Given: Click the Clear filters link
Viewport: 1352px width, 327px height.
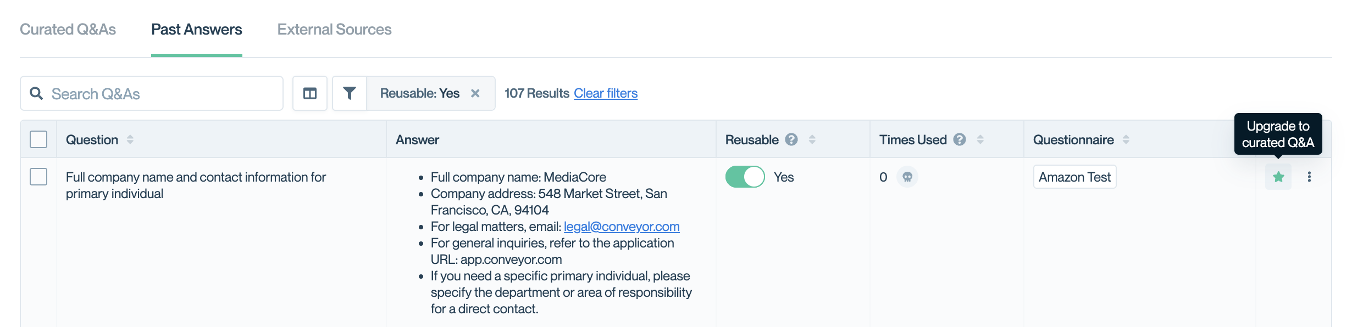Looking at the screenshot, I should [606, 93].
